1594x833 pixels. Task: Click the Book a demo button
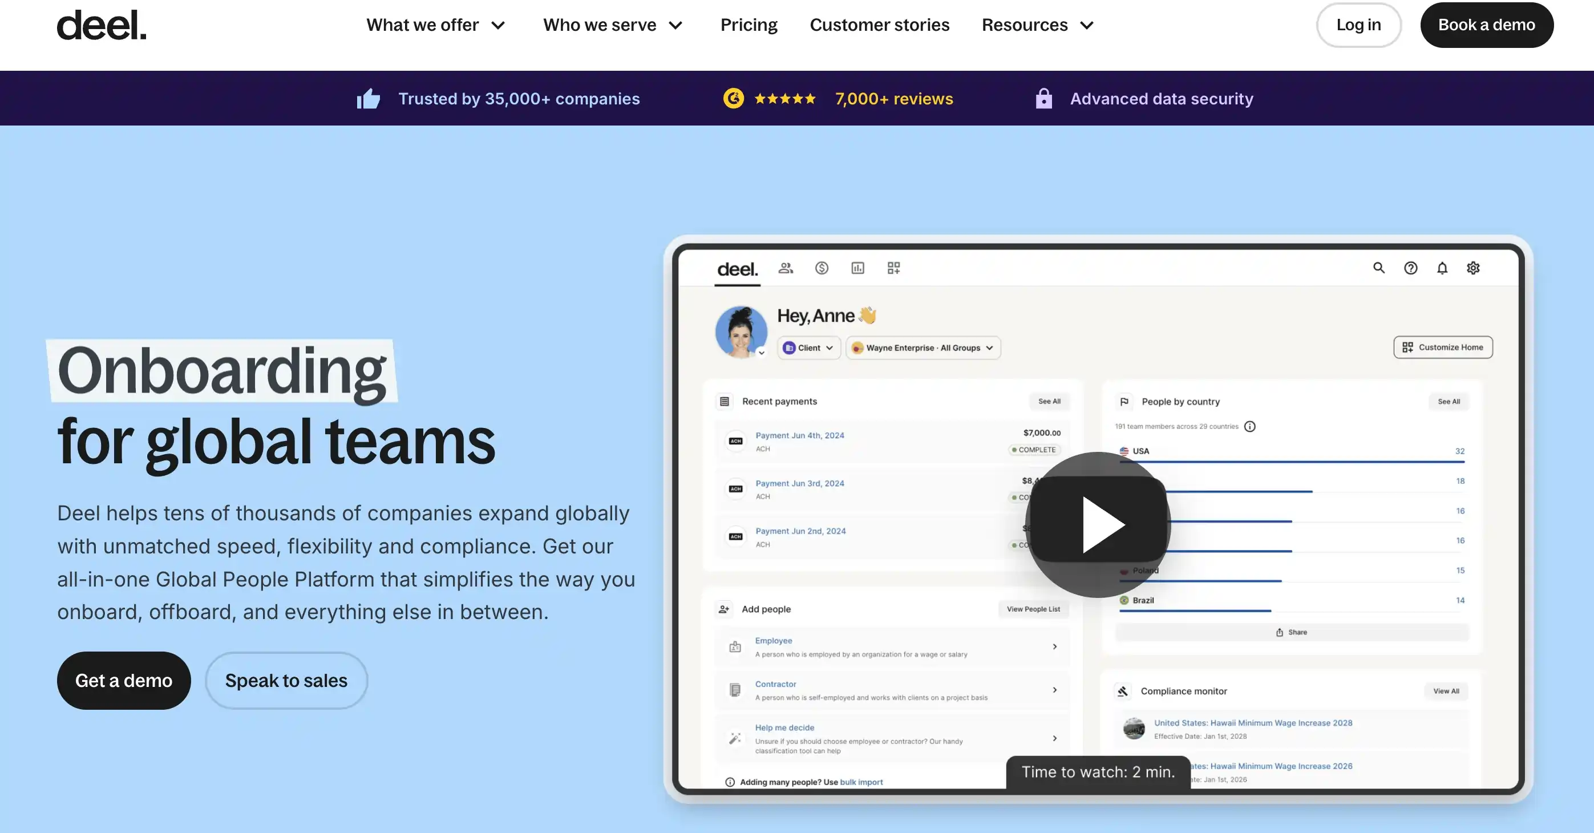tap(1487, 25)
